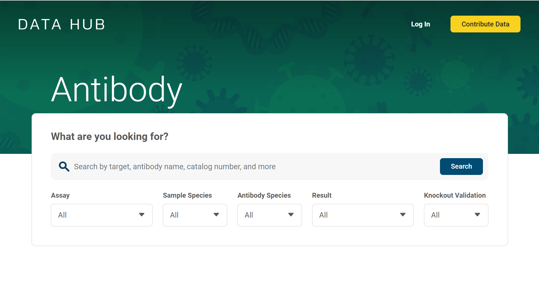Click the Log In link

pyautogui.click(x=421, y=24)
